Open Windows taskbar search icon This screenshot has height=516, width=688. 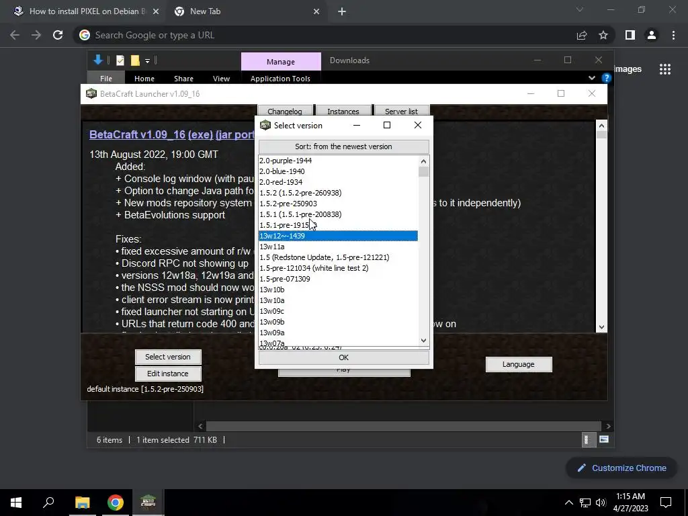point(48,503)
